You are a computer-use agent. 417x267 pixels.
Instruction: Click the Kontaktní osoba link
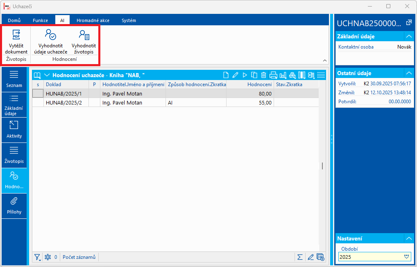356,47
